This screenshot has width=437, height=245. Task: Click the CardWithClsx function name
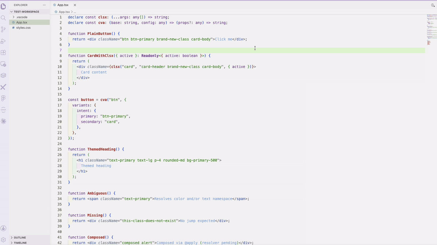[100, 56]
